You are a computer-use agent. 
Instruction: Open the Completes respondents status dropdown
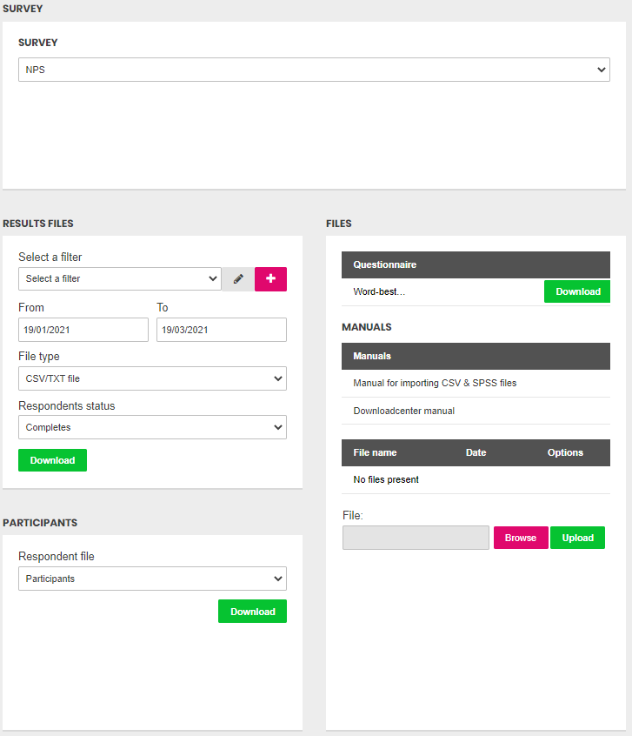coord(152,427)
